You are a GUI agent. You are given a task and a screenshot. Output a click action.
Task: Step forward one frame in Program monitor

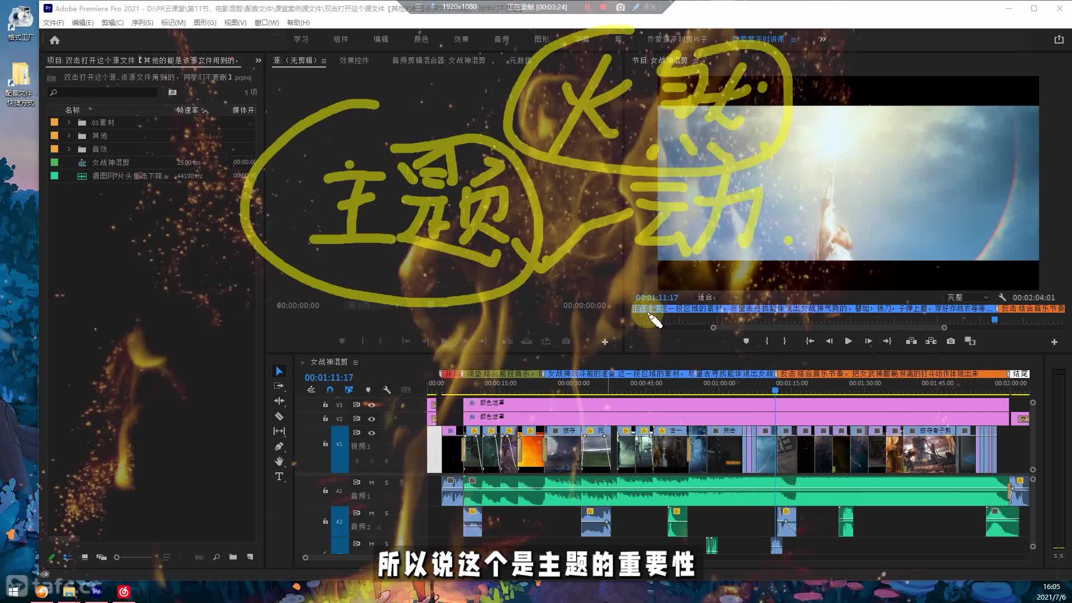(x=868, y=341)
